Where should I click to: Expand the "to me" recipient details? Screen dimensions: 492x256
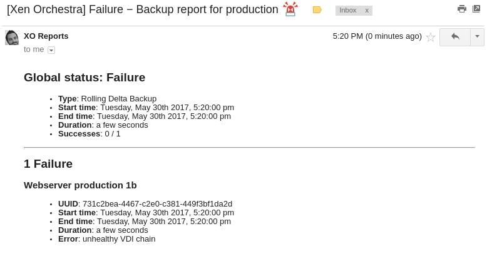(51, 50)
